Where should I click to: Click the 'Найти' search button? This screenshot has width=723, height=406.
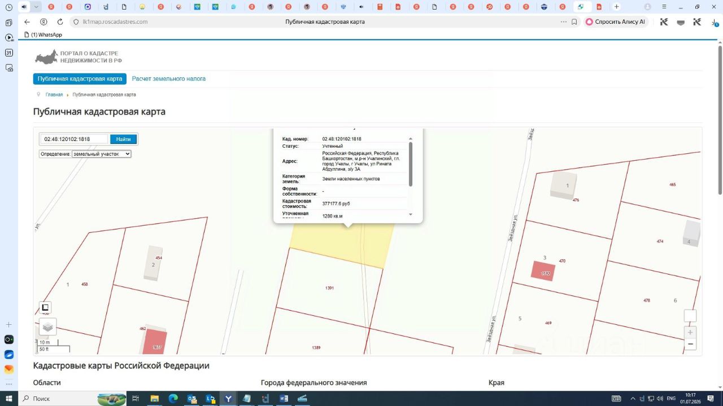click(123, 139)
